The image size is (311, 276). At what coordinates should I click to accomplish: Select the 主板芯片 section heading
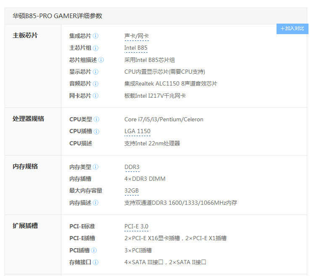25,35
